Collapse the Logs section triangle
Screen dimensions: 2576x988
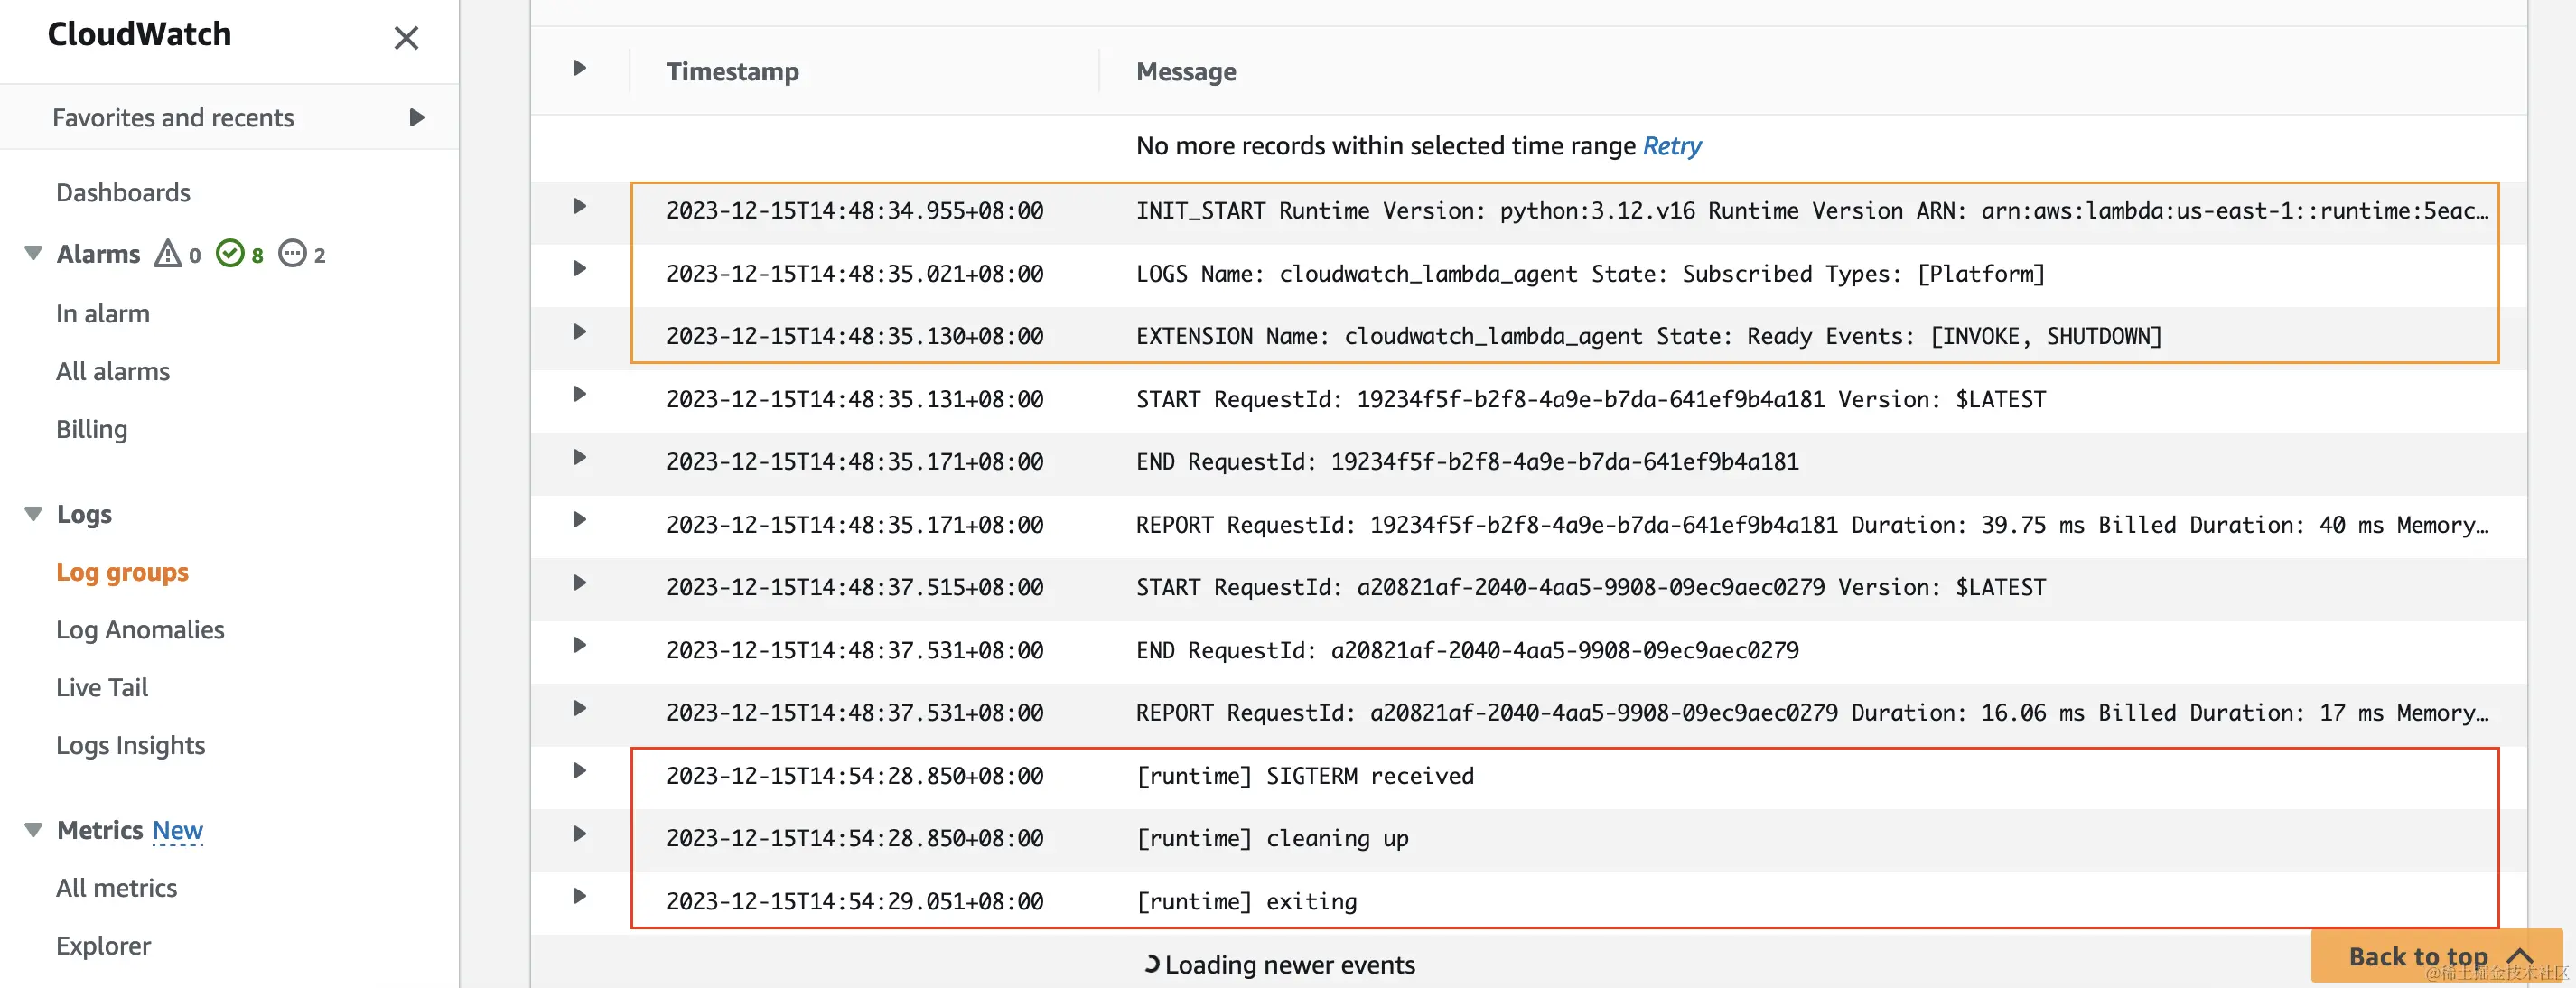coord(33,514)
